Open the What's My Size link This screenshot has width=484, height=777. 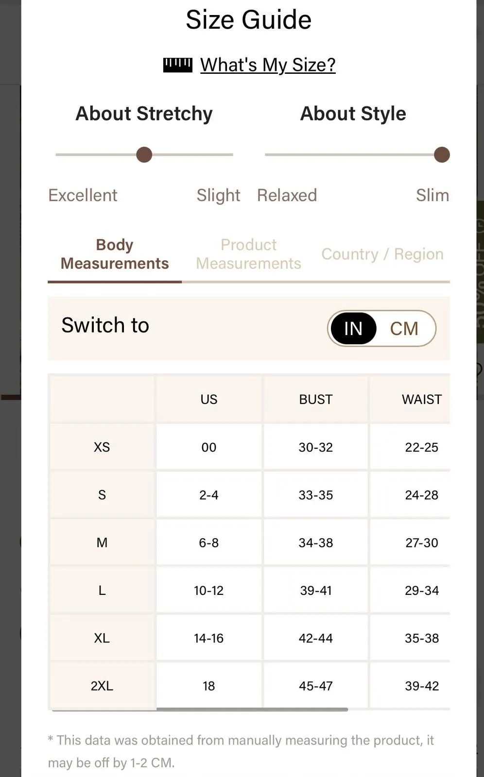(x=268, y=65)
